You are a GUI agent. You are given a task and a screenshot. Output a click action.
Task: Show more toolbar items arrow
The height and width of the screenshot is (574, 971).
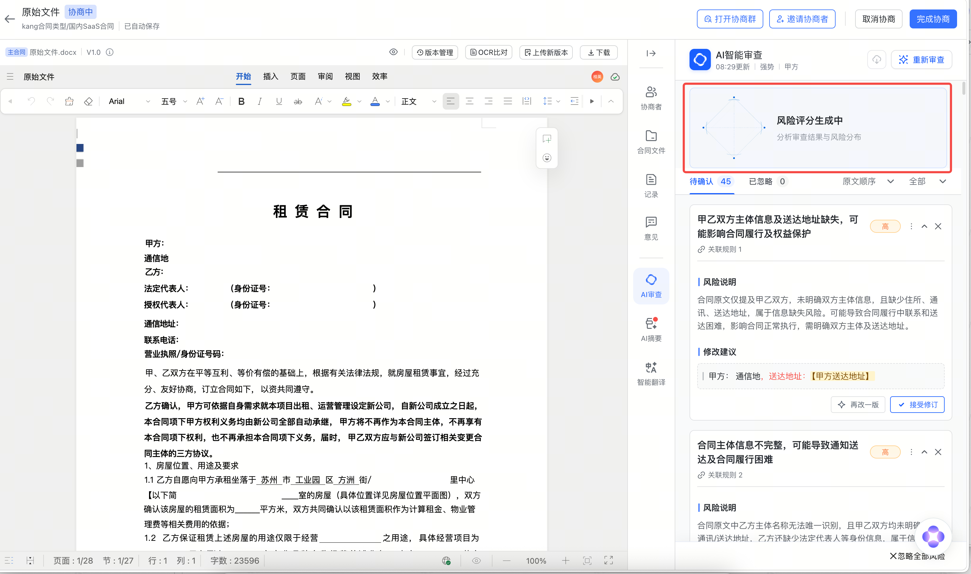point(592,101)
